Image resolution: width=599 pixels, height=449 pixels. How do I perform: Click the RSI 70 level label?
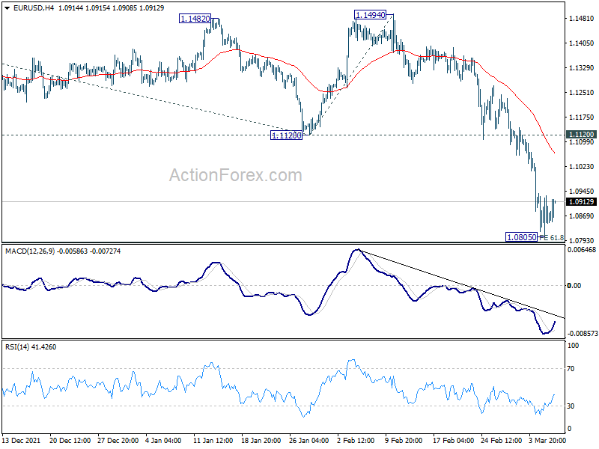click(x=571, y=369)
